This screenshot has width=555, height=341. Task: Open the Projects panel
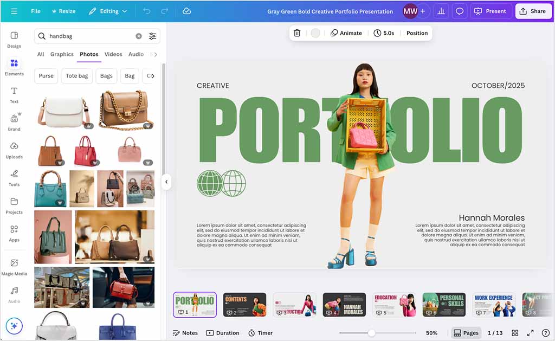[x=14, y=205]
